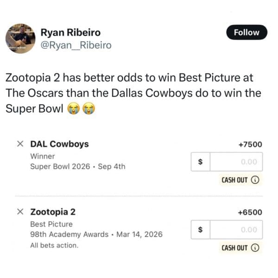Follow Ryan Ribeiro
The height and width of the screenshot is (278, 278).
(246, 32)
